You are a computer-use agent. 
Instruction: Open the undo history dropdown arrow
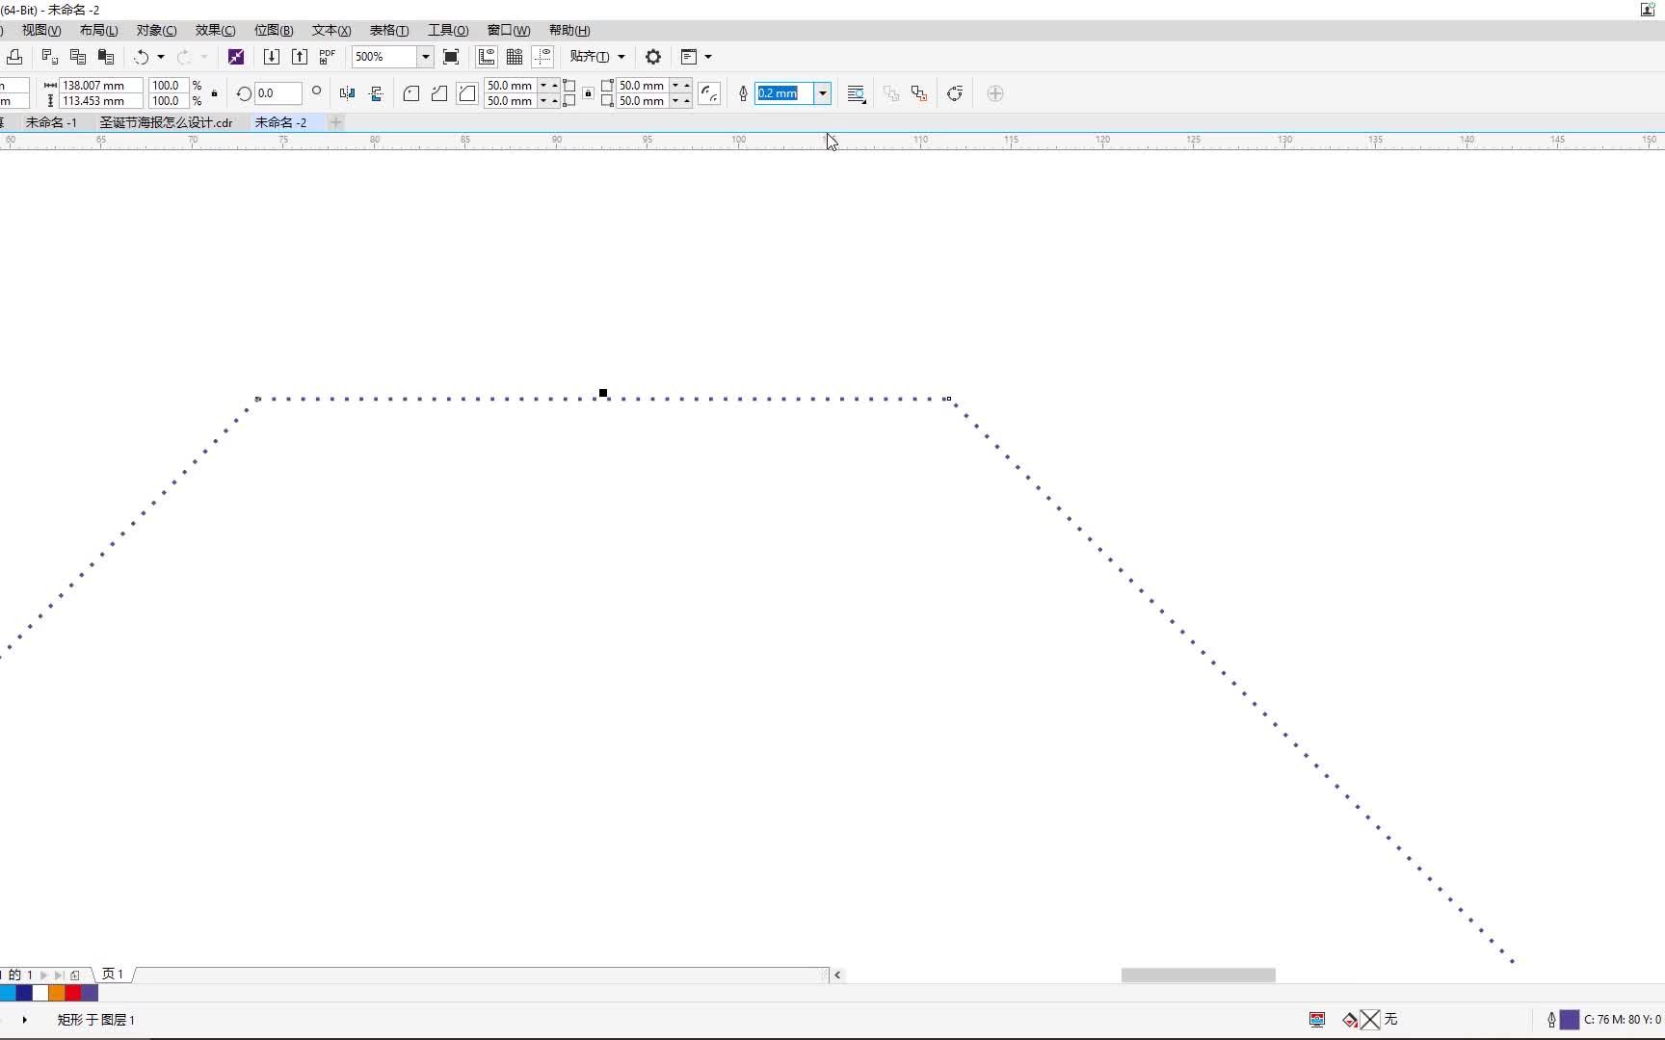[x=161, y=57]
